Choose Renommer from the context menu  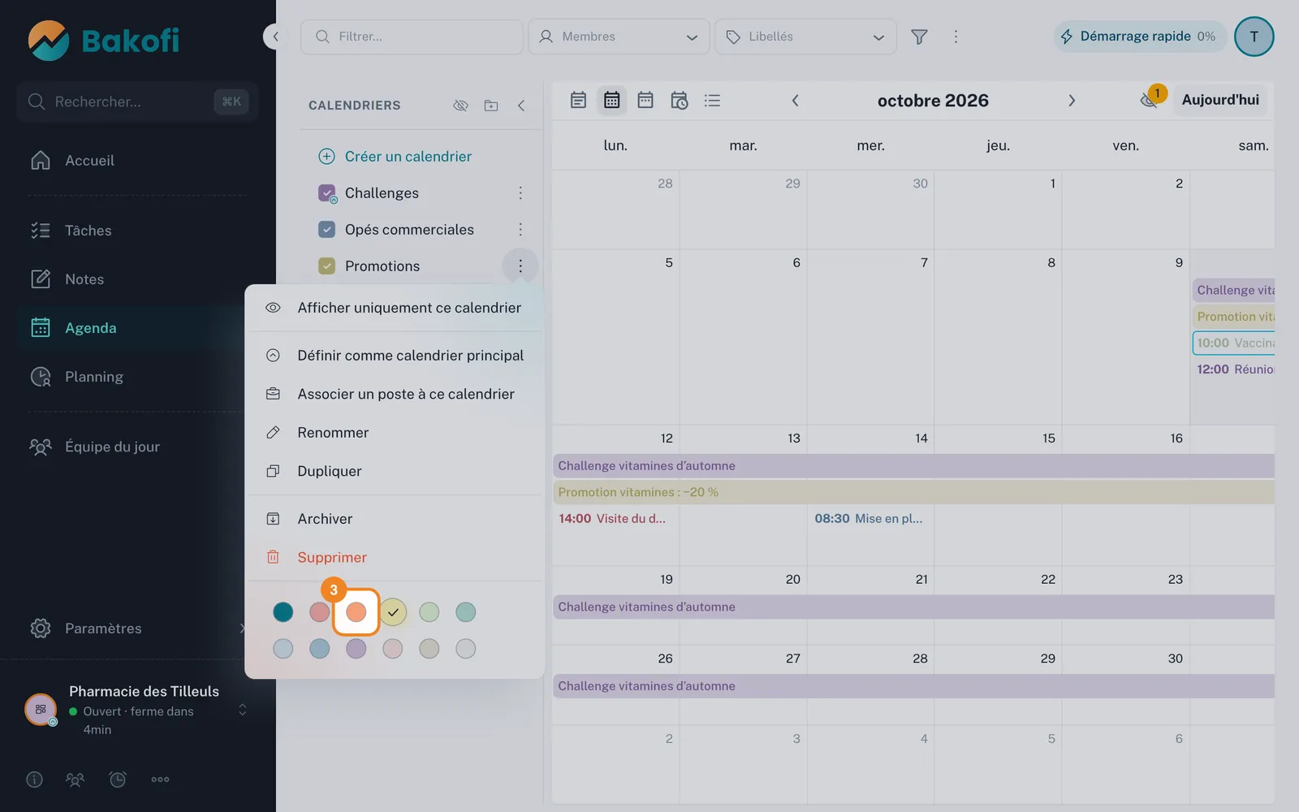point(395,433)
